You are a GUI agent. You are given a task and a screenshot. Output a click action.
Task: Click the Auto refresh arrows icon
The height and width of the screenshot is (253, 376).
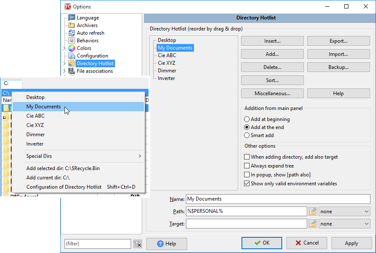point(72,33)
